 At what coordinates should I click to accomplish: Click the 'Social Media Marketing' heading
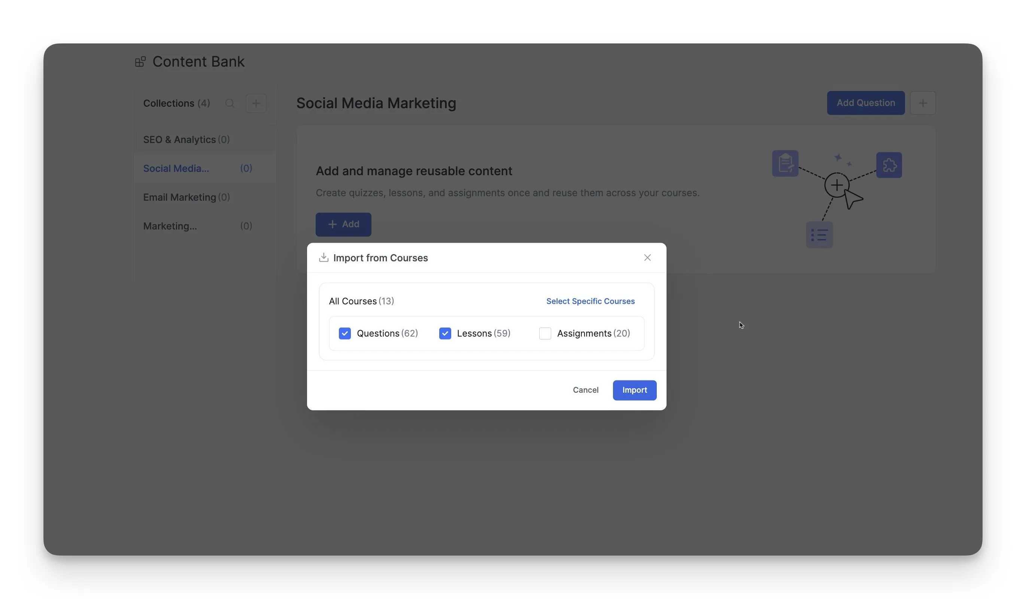coord(376,103)
